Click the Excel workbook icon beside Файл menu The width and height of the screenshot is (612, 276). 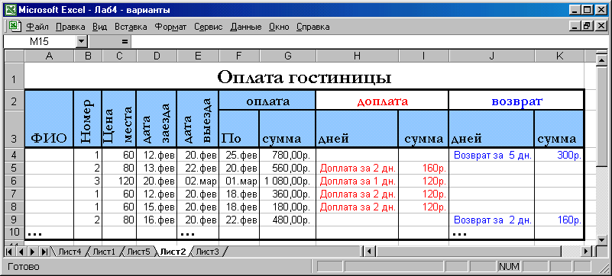tap(15, 27)
